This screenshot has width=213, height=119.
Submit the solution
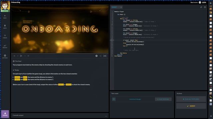(191, 106)
